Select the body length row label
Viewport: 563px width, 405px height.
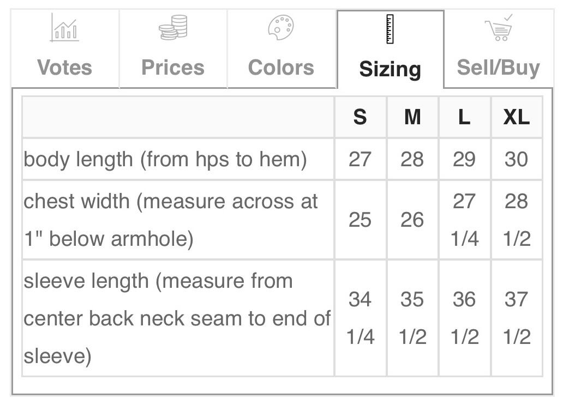point(165,159)
